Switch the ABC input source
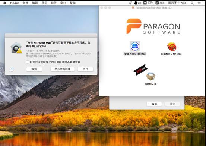This screenshot has width=206, height=146. (x=160, y=3)
